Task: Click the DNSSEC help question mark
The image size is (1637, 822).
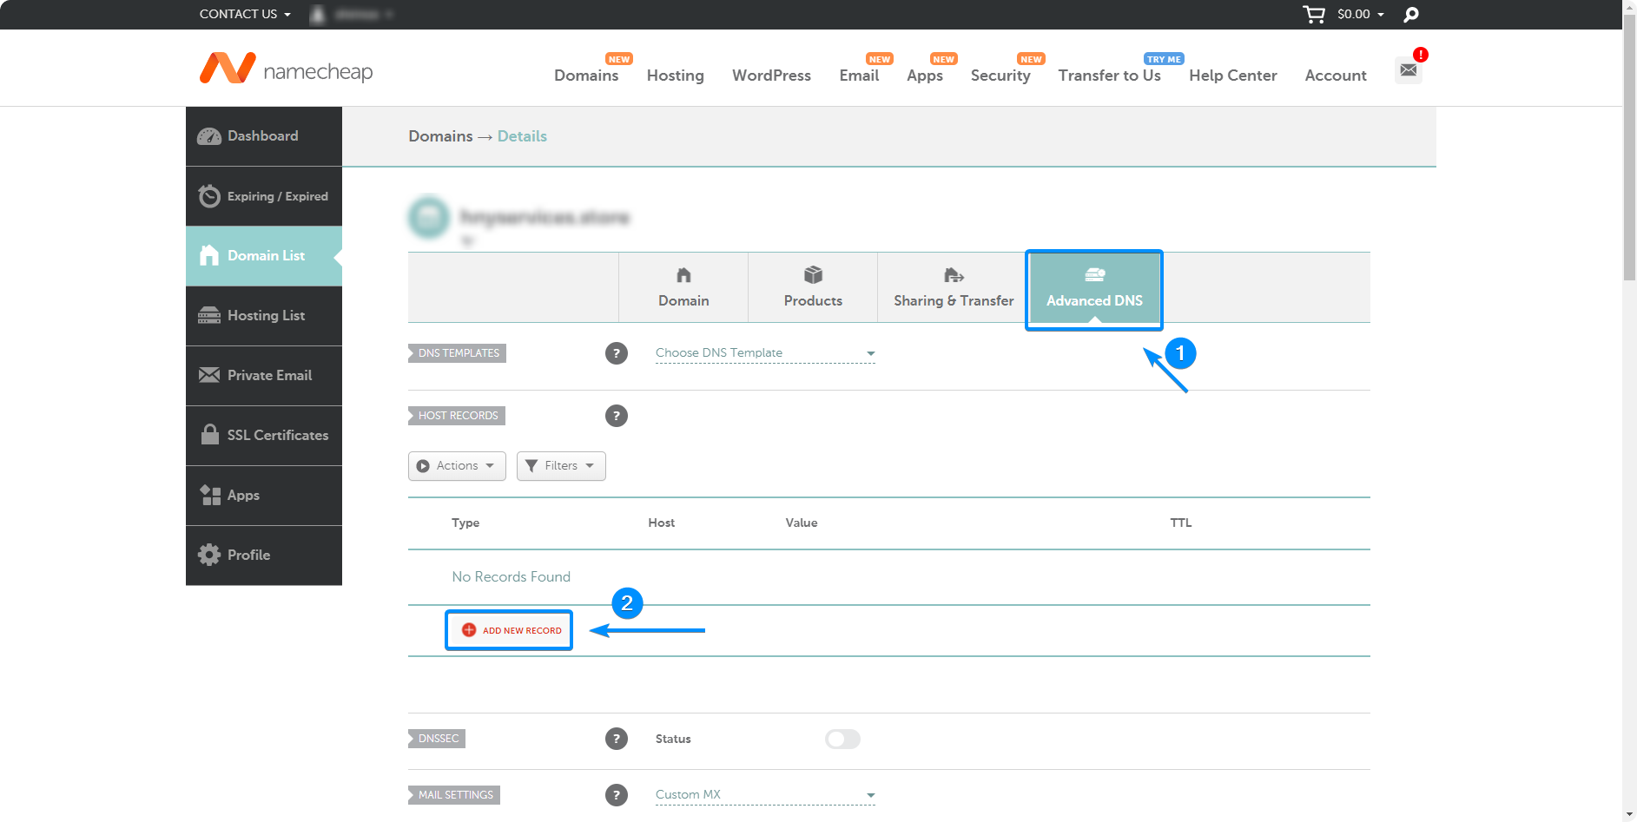Action: [x=617, y=739]
